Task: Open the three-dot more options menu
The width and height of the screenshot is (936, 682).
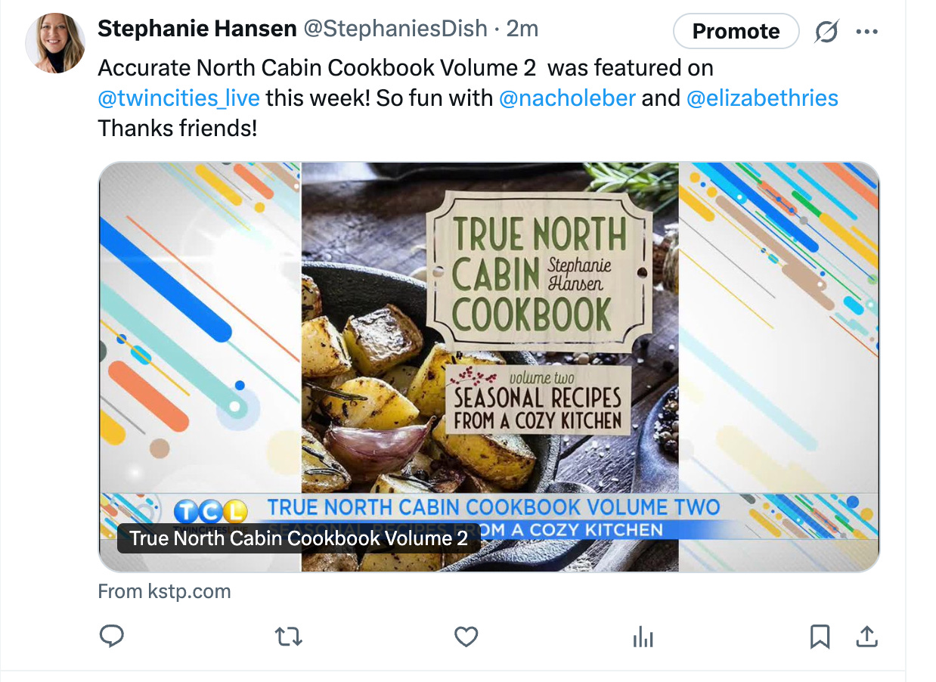Action: tap(866, 32)
